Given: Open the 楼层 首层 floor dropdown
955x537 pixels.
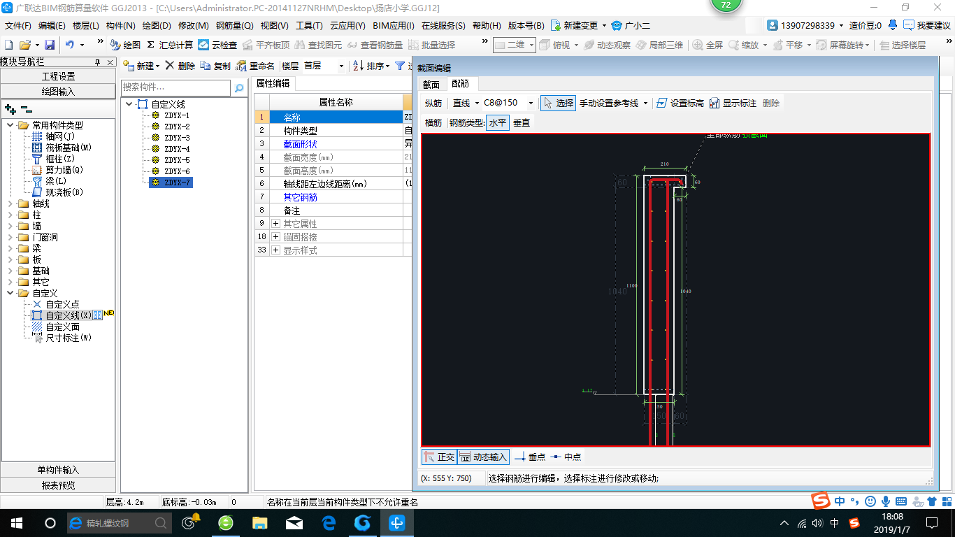Looking at the screenshot, I should tap(341, 66).
